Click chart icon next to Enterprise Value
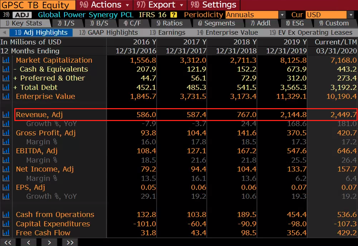This screenshot has width=358, height=246. 6,96
